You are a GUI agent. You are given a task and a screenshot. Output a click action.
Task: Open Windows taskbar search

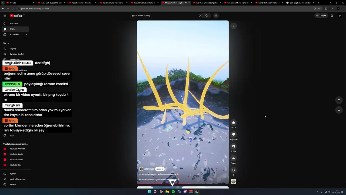coord(155,192)
